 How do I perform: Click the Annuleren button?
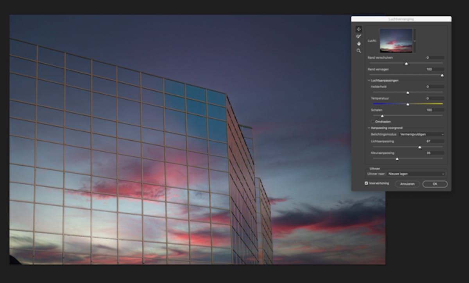407,184
